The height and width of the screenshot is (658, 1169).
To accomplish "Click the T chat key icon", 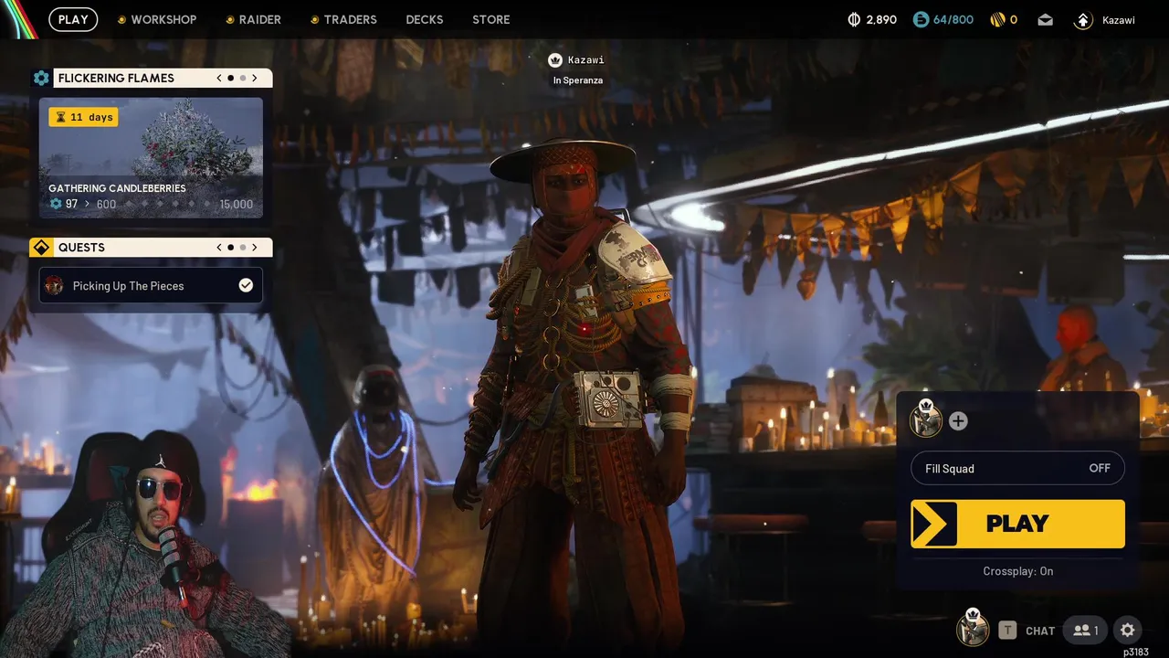I will tap(1006, 630).
